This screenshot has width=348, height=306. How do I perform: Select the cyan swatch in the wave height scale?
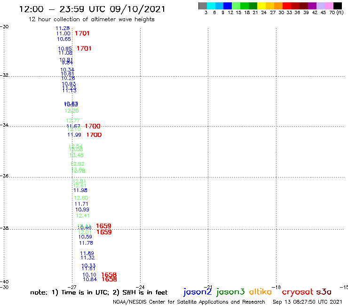click(211, 6)
